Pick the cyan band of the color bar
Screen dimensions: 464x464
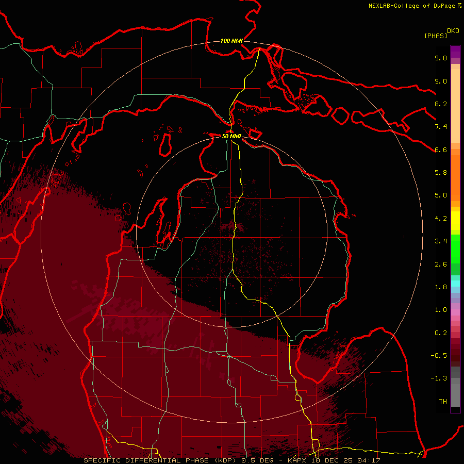pyautogui.click(x=455, y=284)
